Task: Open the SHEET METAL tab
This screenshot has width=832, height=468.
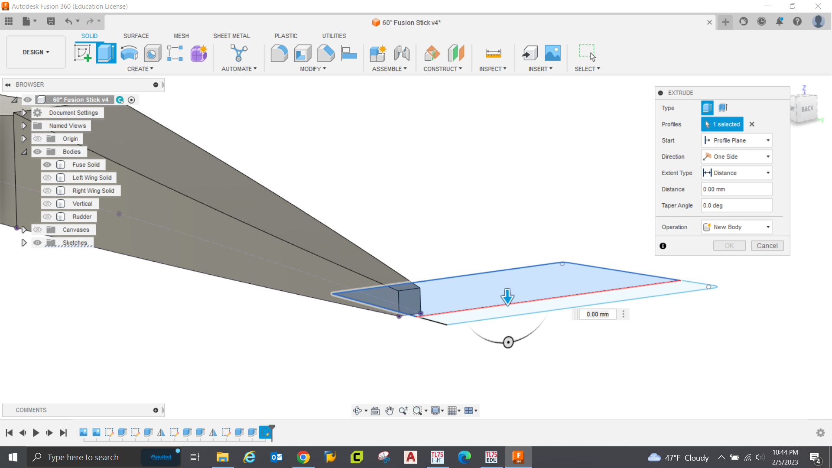Action: coord(231,36)
